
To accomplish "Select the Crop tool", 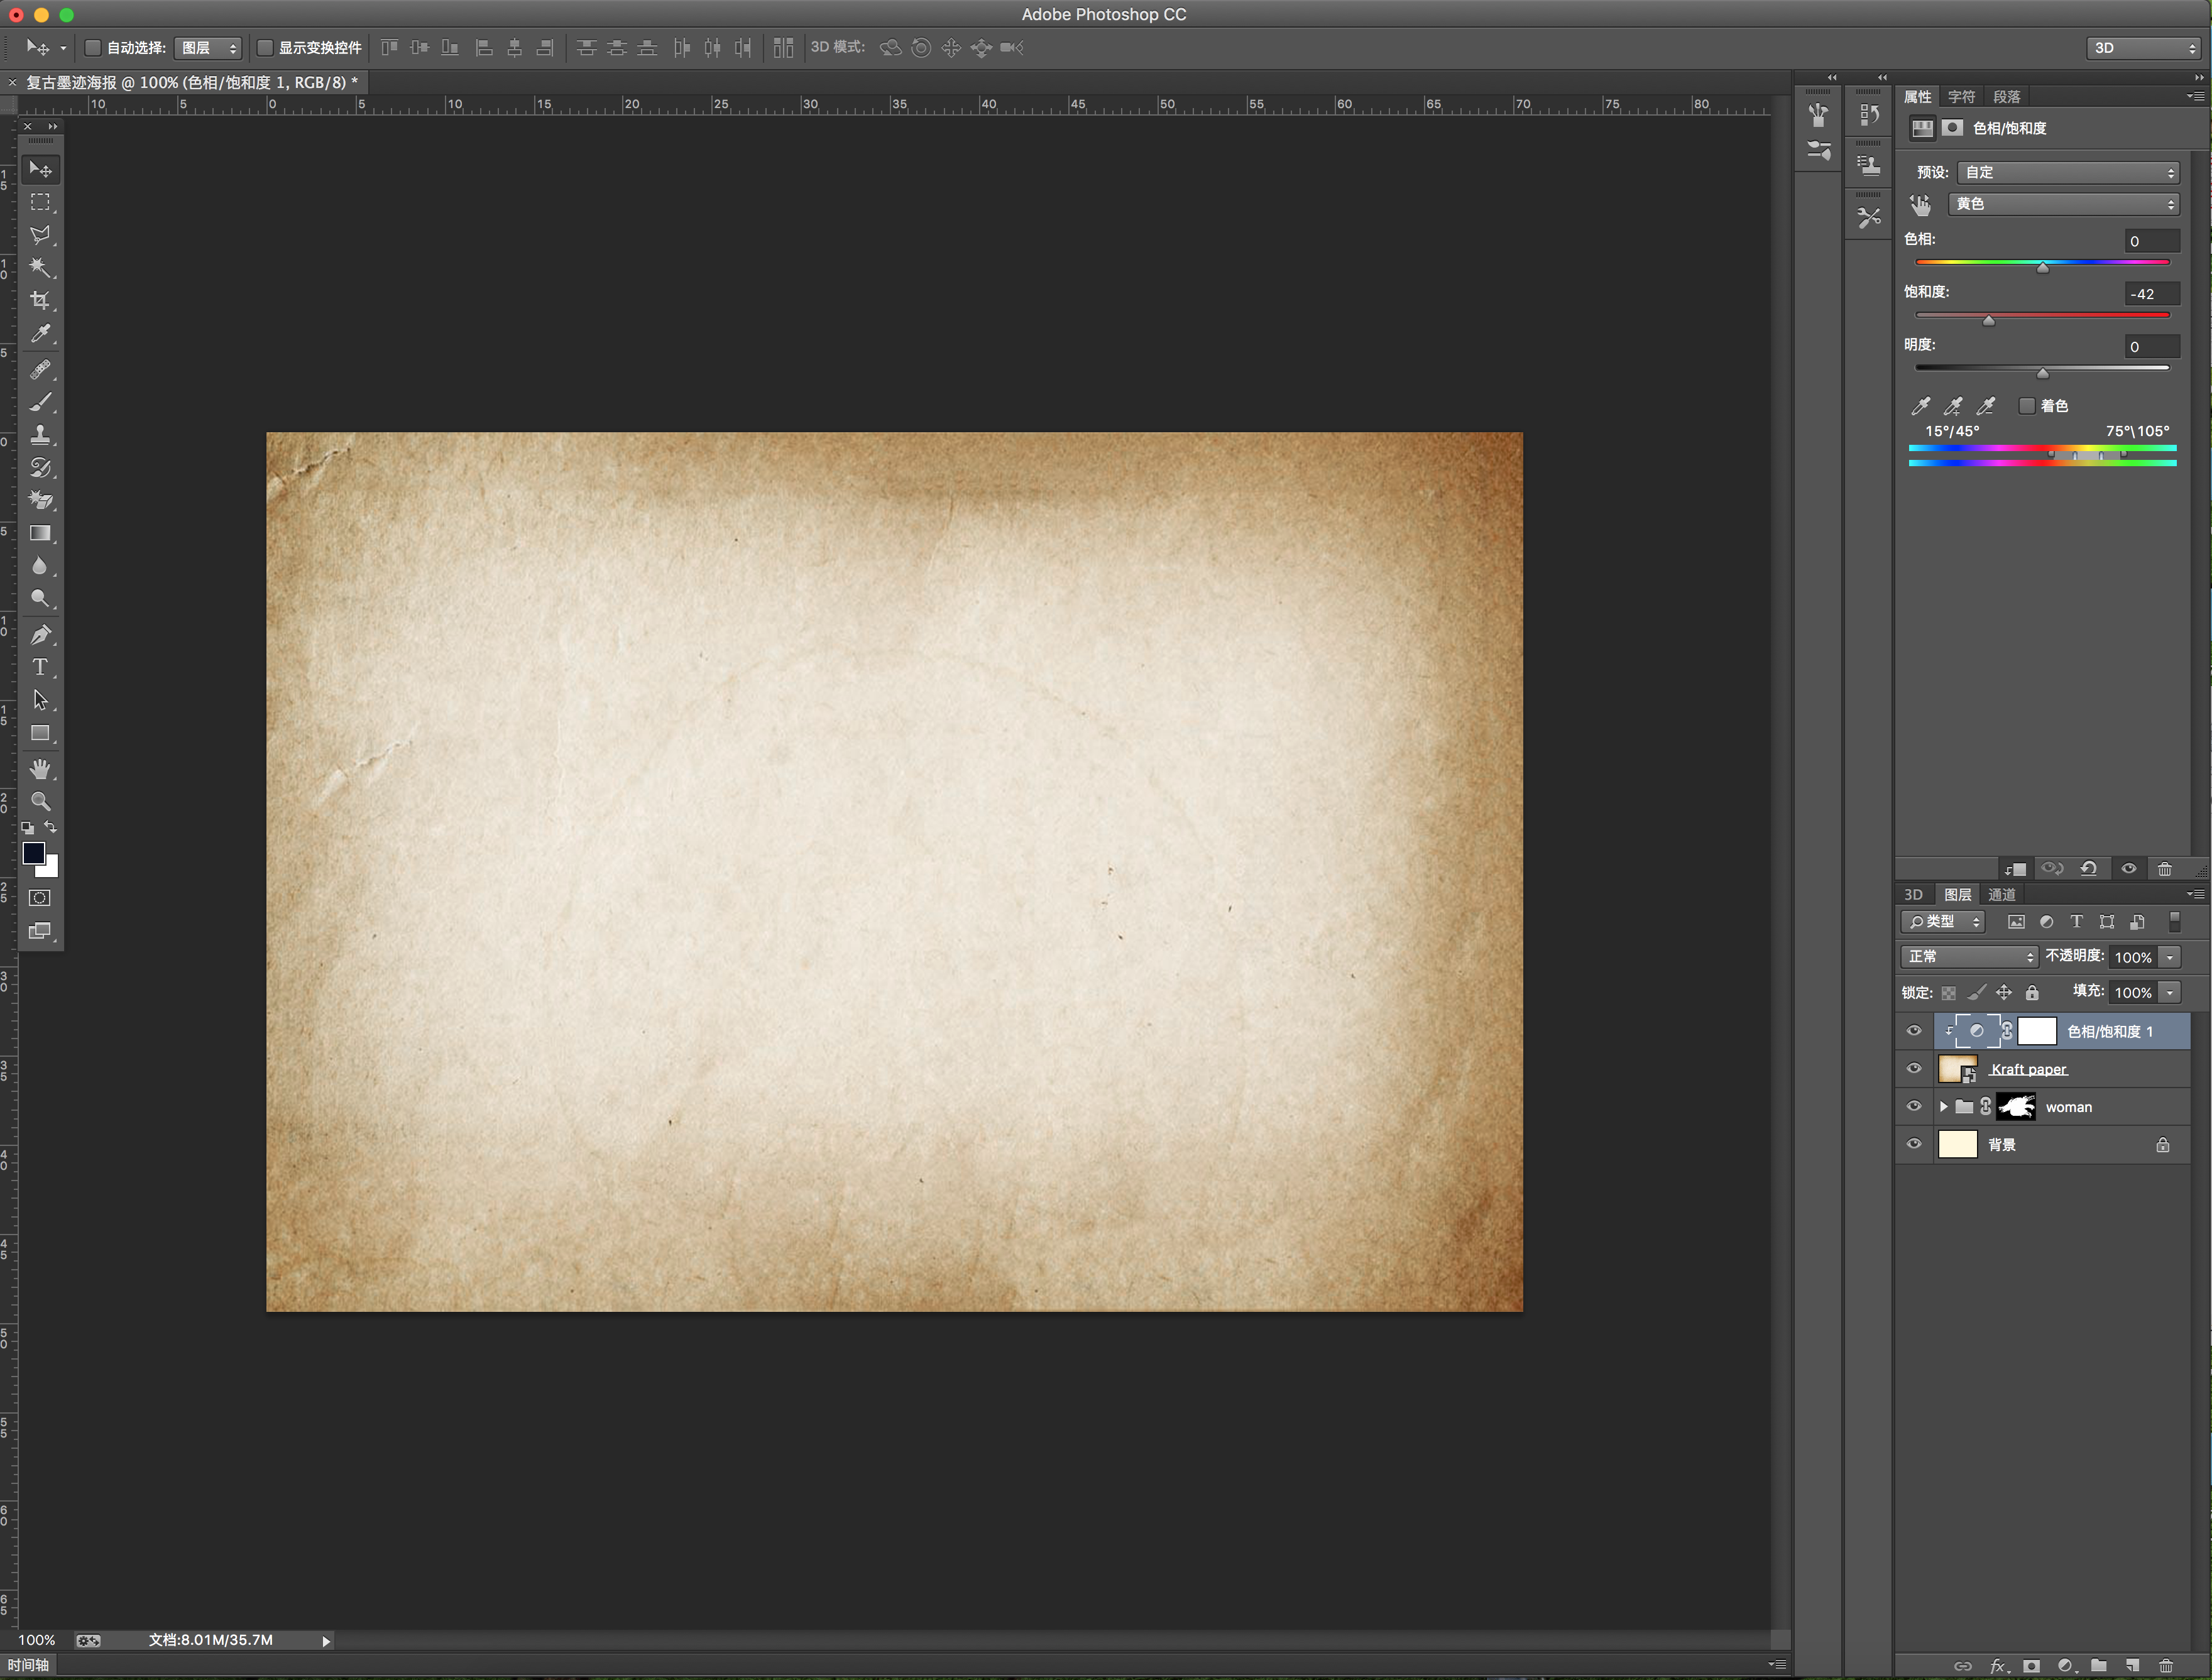I will (x=40, y=300).
